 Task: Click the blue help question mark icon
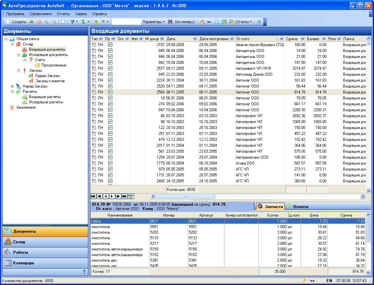(258, 22)
